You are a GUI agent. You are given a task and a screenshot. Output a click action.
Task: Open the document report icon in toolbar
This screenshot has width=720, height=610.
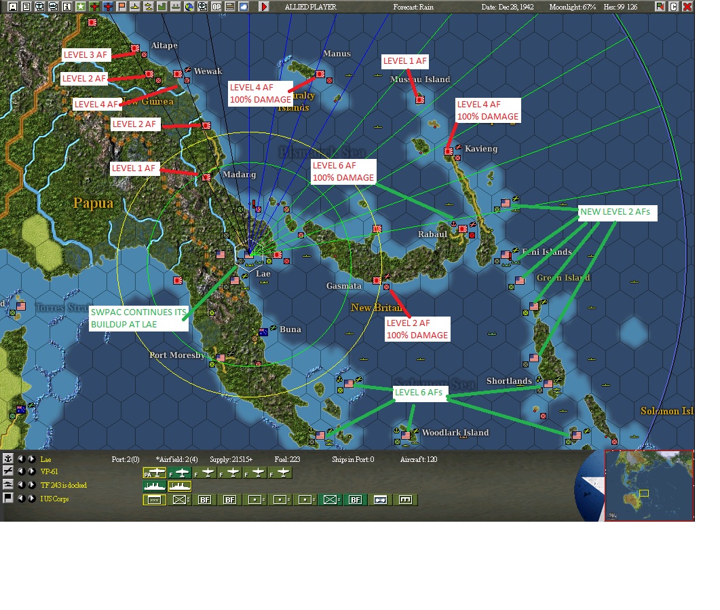tap(26, 6)
